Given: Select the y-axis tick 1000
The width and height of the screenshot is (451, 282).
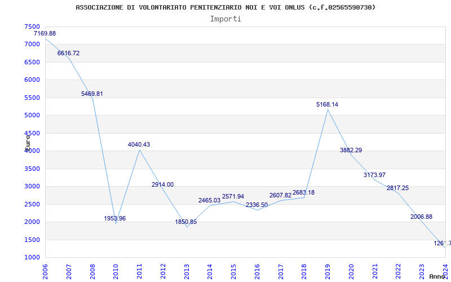Looking at the screenshot, I should point(32,258).
